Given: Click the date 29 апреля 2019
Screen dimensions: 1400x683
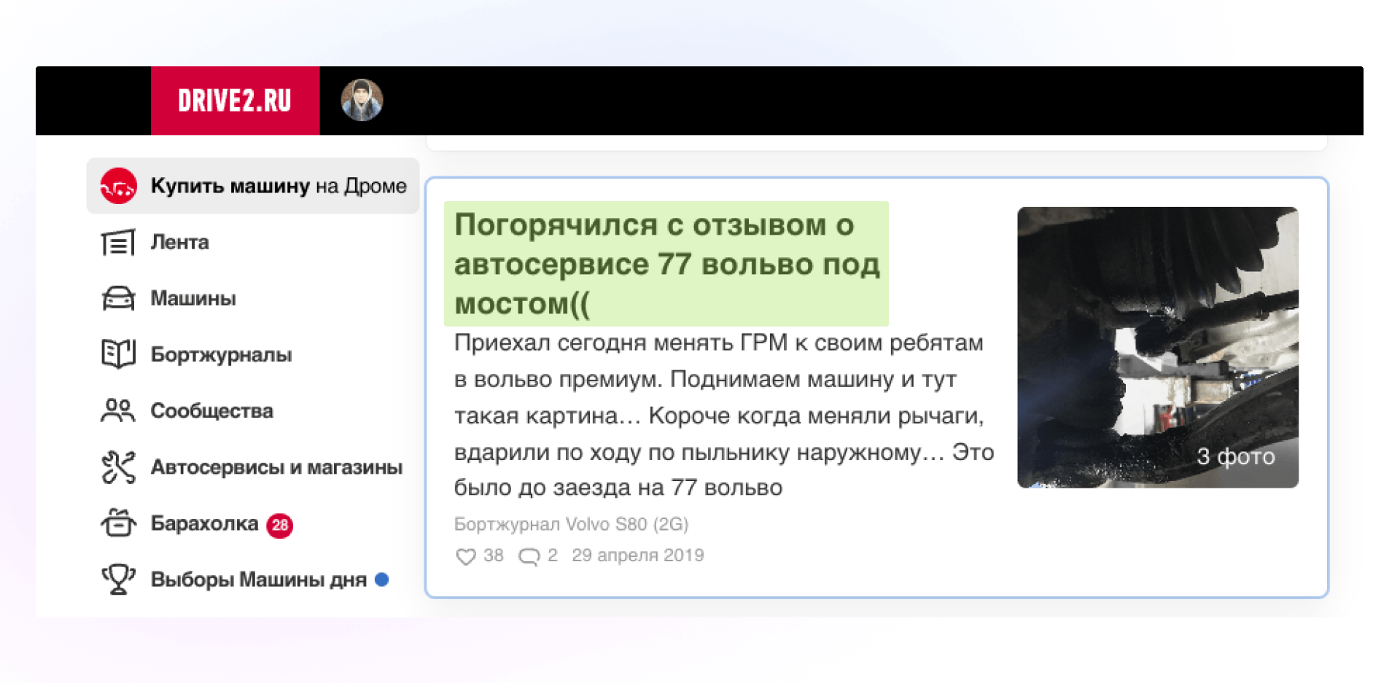Looking at the screenshot, I should (638, 555).
